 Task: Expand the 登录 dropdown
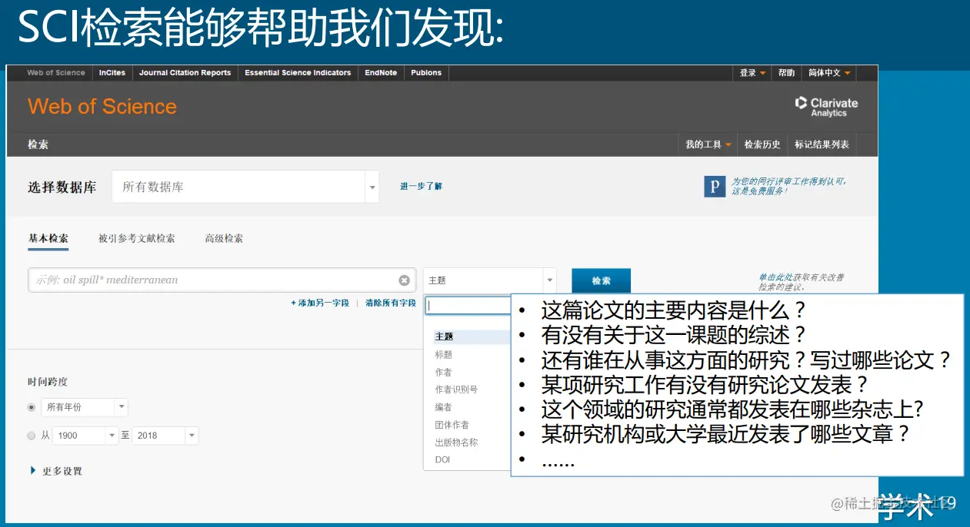752,73
